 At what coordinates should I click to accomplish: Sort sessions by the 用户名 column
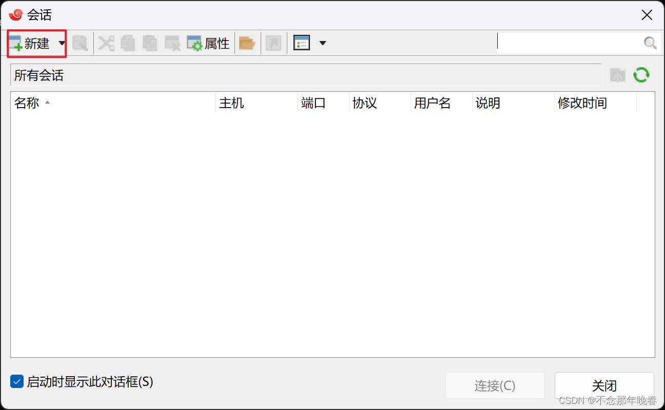(x=441, y=103)
